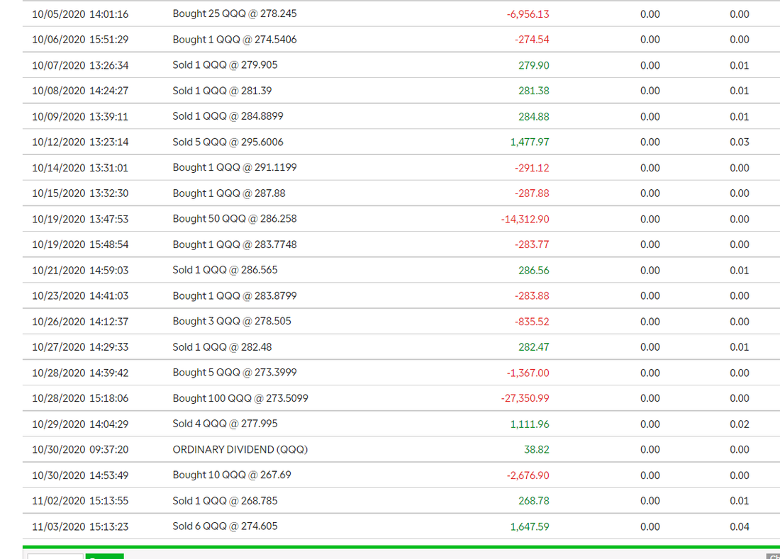Click the -27,350.99 red amount
780x559 pixels.
pyautogui.click(x=524, y=397)
